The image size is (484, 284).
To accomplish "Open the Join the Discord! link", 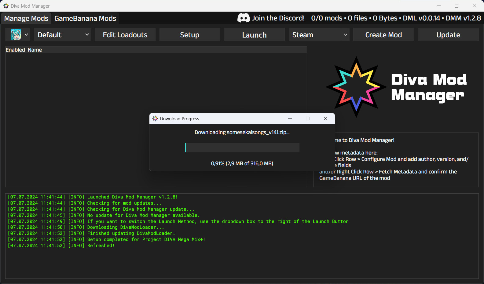I will tap(278, 18).
